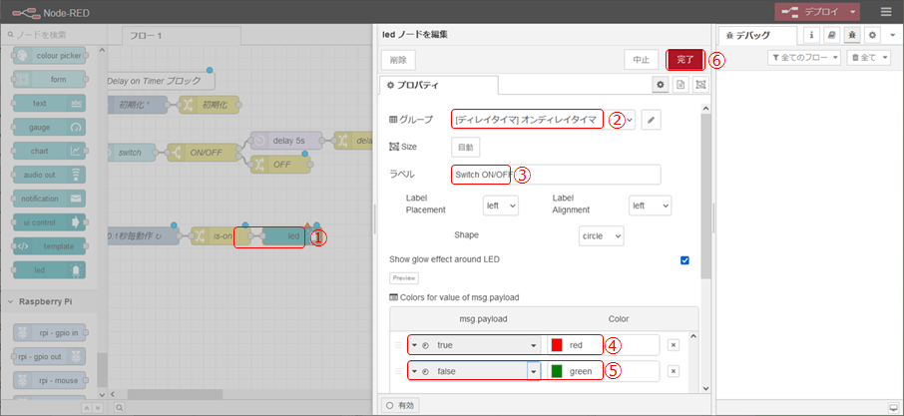The height and width of the screenshot is (416, 904).
Task: Open the hamburger main menu
Action: [886, 12]
